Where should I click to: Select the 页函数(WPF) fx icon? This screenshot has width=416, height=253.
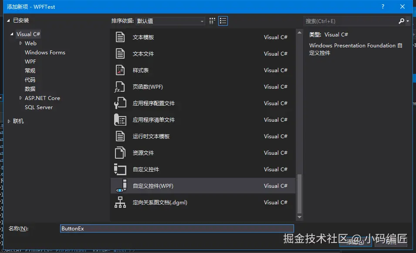tap(120, 87)
